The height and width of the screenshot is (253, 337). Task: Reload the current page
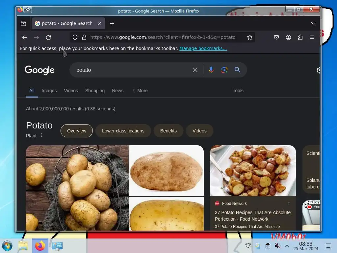coord(48,38)
